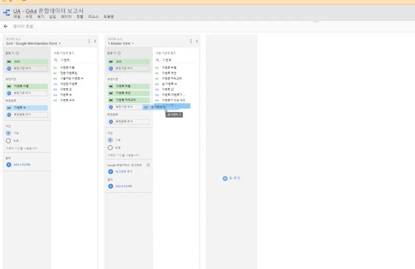Click help icon next to Google 애널리틱스 세그먼트

click(x=148, y=165)
